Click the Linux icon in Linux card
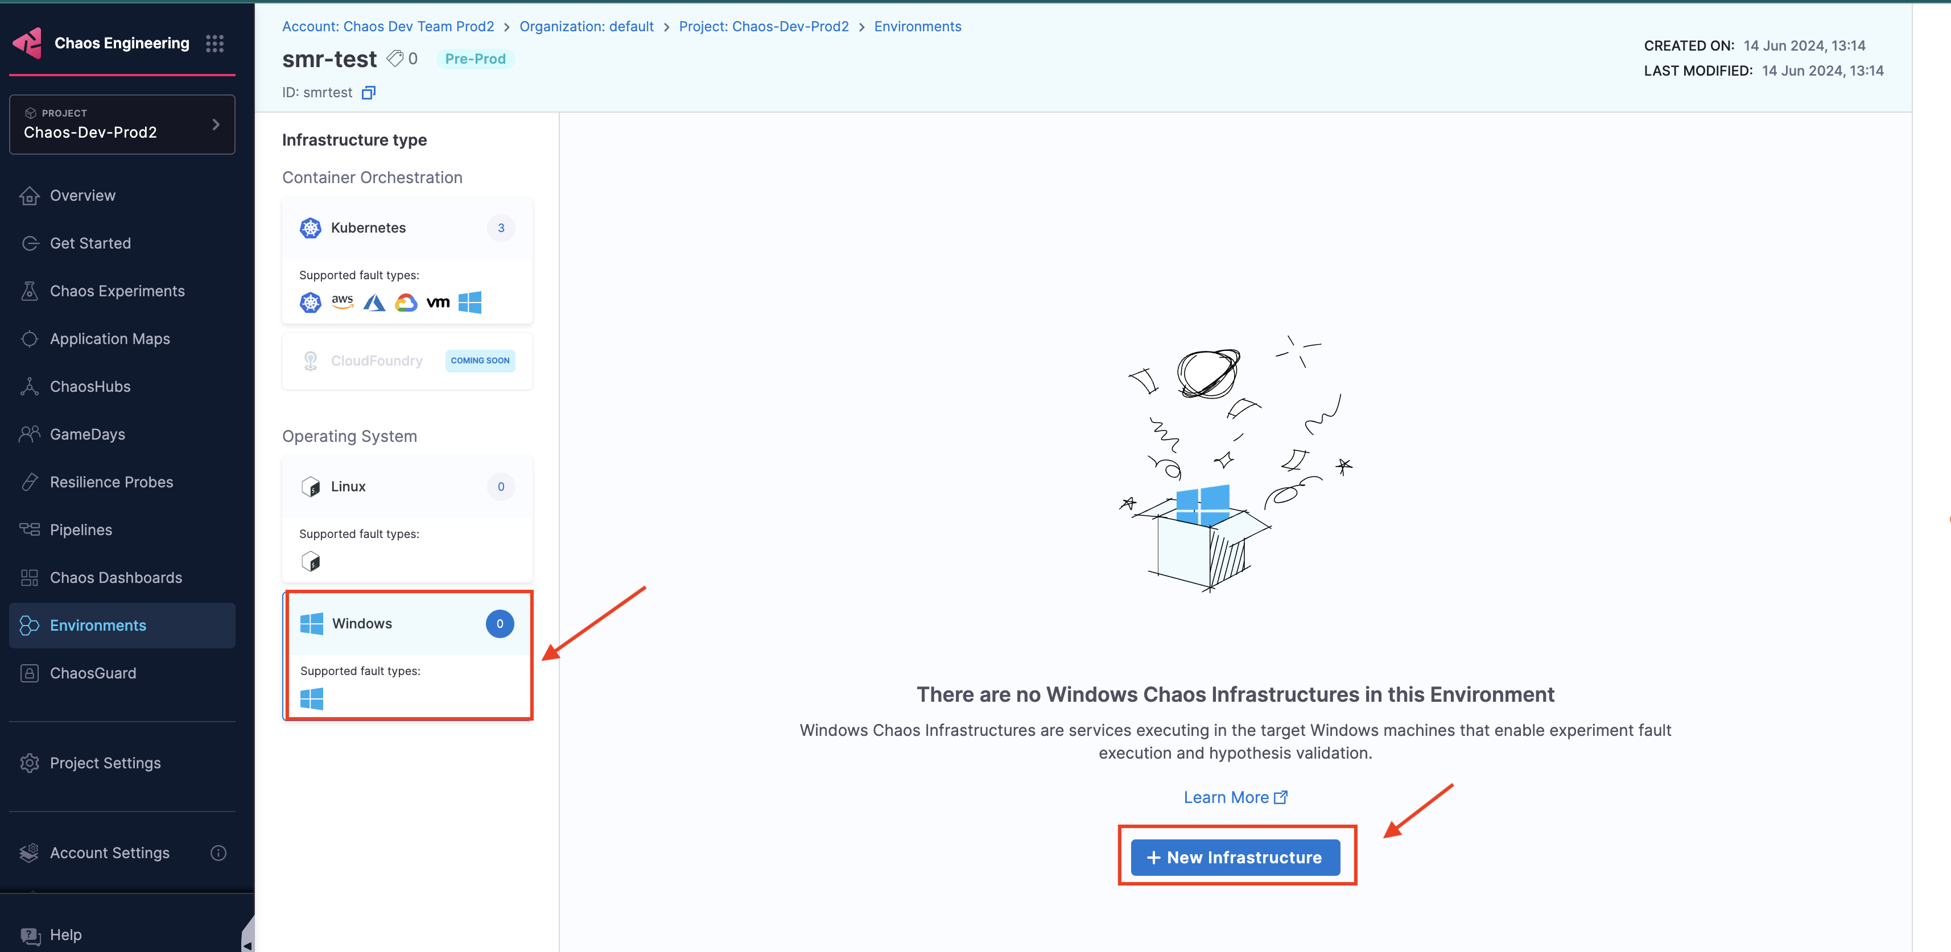1951x952 pixels. click(x=311, y=487)
